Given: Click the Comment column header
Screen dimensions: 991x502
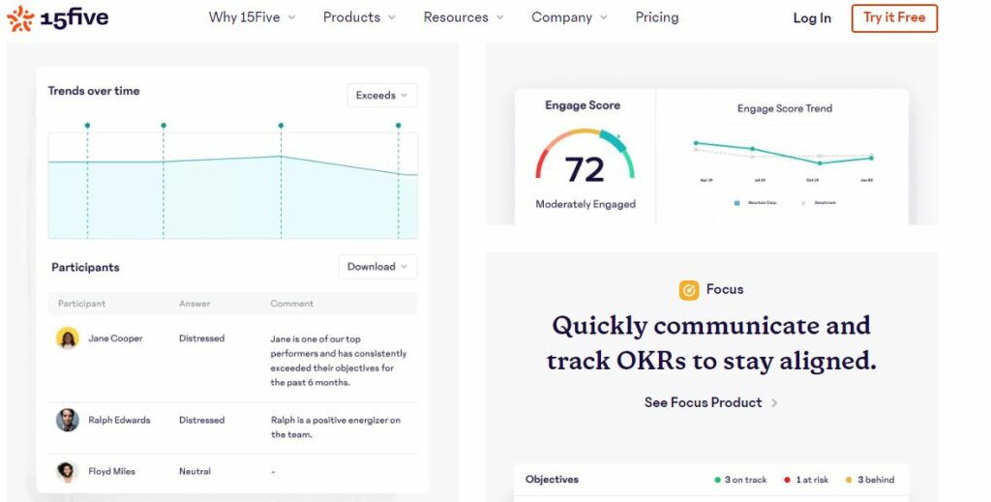Looking at the screenshot, I should click(x=291, y=304).
